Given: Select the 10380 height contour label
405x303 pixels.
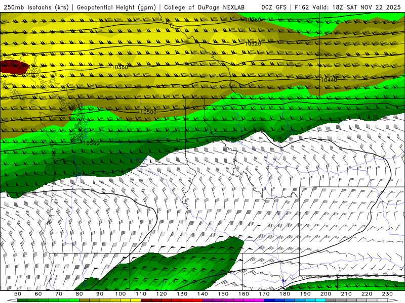Looking at the screenshot, I should [120, 67].
